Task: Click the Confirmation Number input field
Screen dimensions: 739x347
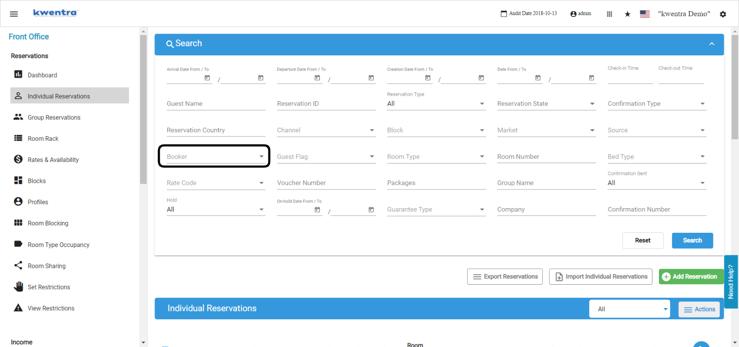Action: [x=657, y=209]
